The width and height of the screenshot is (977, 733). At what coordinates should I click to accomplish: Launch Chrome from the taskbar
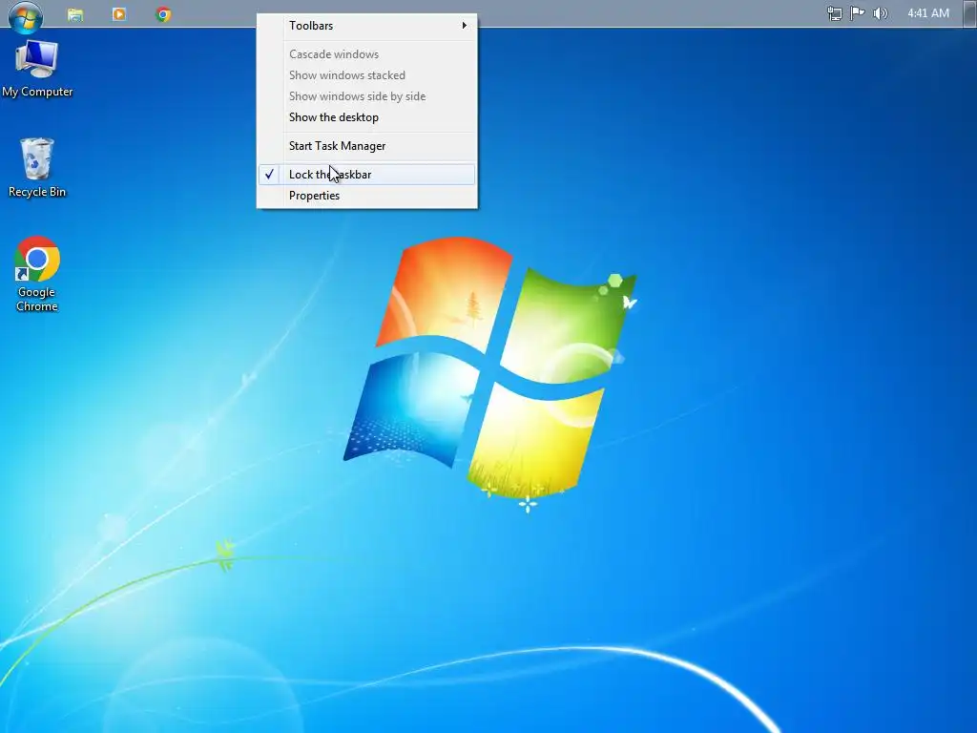pos(163,13)
